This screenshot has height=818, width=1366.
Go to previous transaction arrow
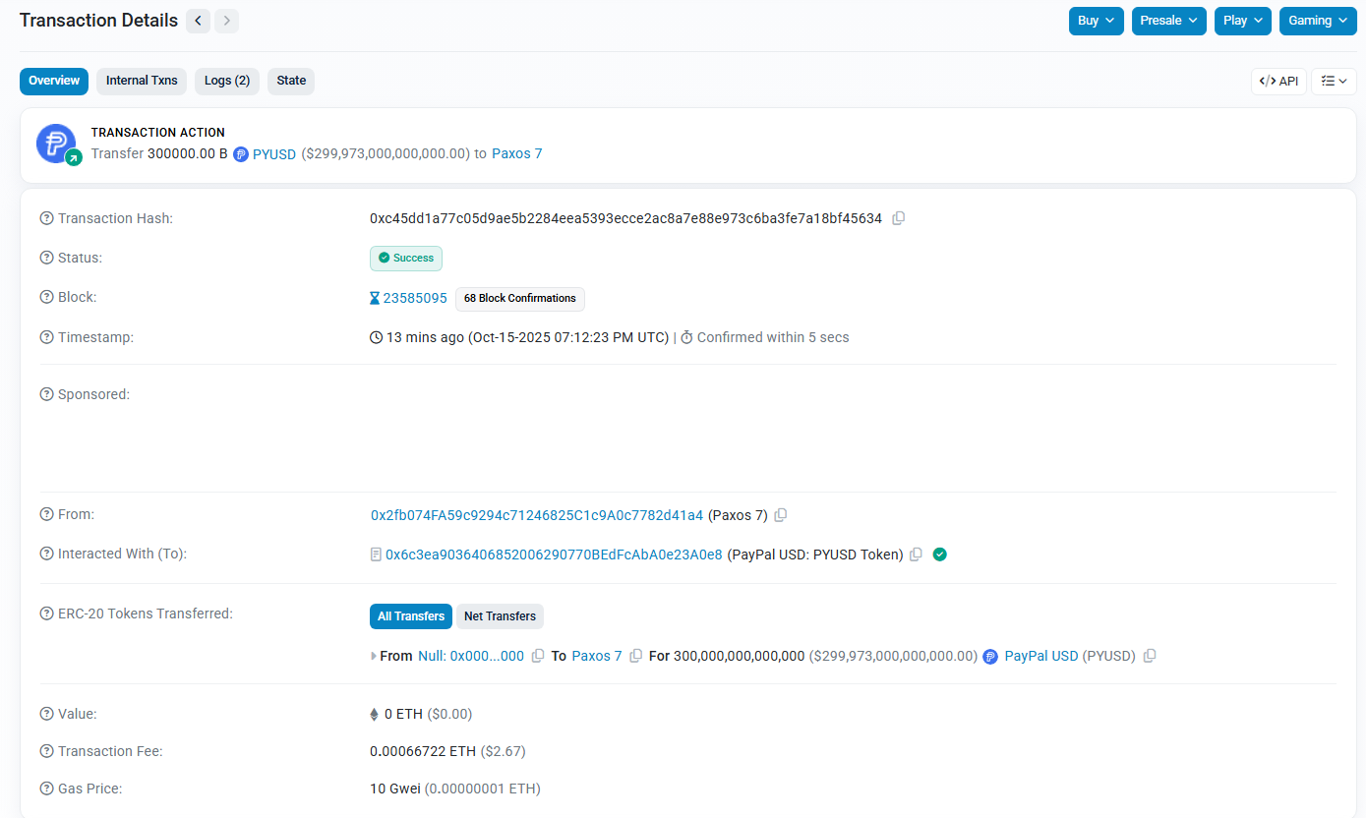198,21
